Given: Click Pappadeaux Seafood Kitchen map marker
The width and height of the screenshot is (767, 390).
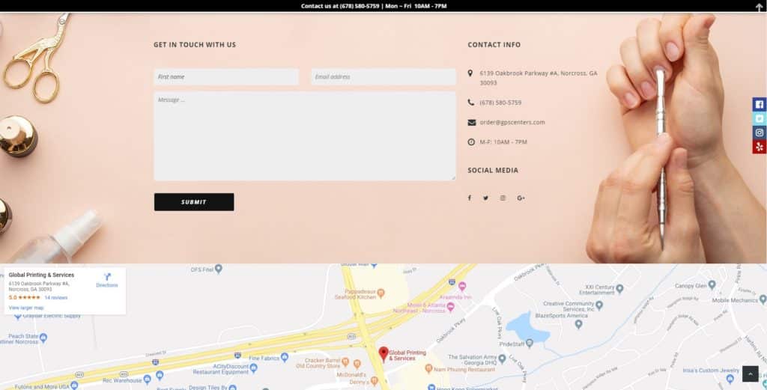Looking at the screenshot, I should pos(381,293).
